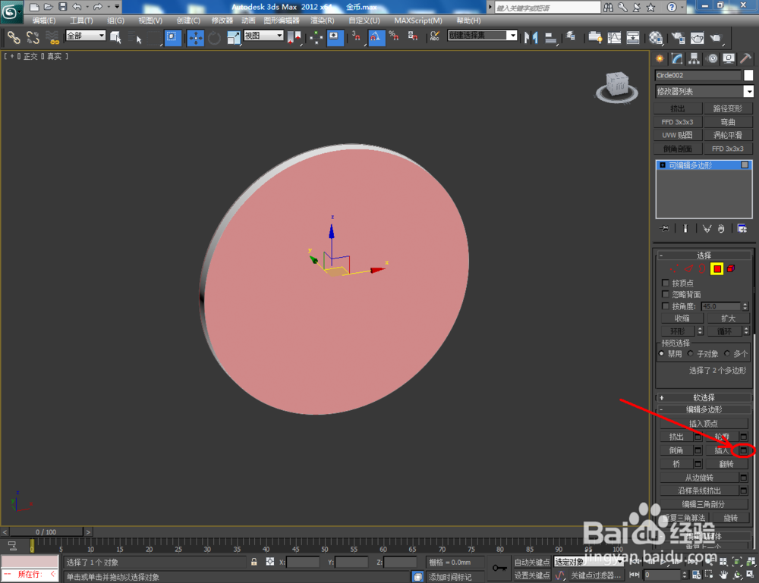Select the 子对象 radio button

(x=690, y=353)
